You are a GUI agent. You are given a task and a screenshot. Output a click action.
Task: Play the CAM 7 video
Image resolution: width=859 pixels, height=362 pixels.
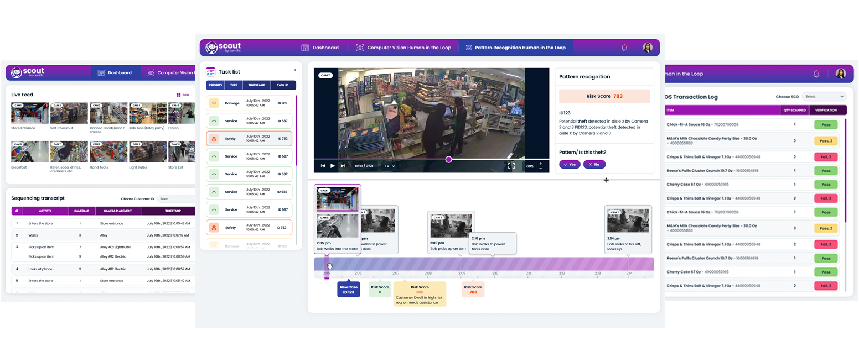pyautogui.click(x=333, y=166)
